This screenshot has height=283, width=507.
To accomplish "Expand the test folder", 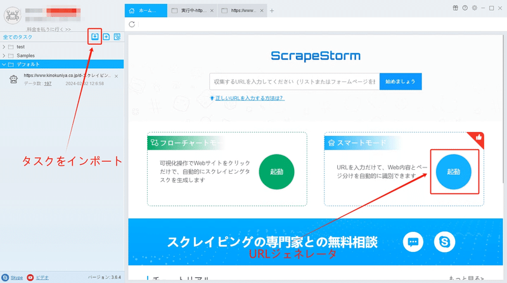I will [4, 47].
